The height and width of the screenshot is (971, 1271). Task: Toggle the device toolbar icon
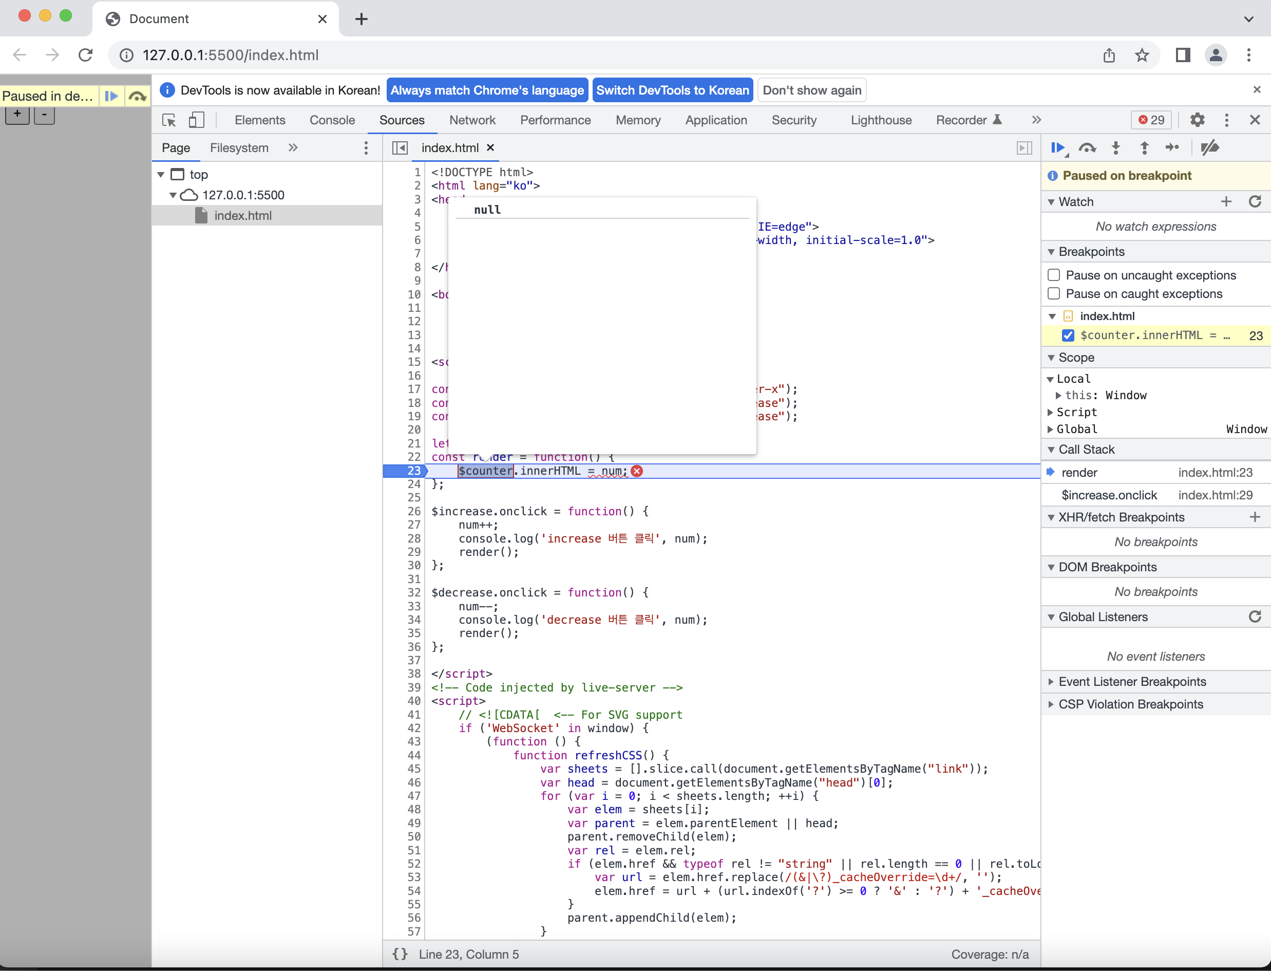click(196, 120)
